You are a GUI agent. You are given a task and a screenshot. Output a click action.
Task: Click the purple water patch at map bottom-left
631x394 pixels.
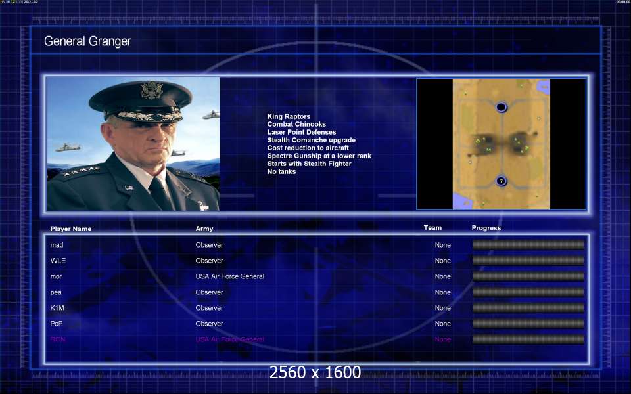point(462,201)
